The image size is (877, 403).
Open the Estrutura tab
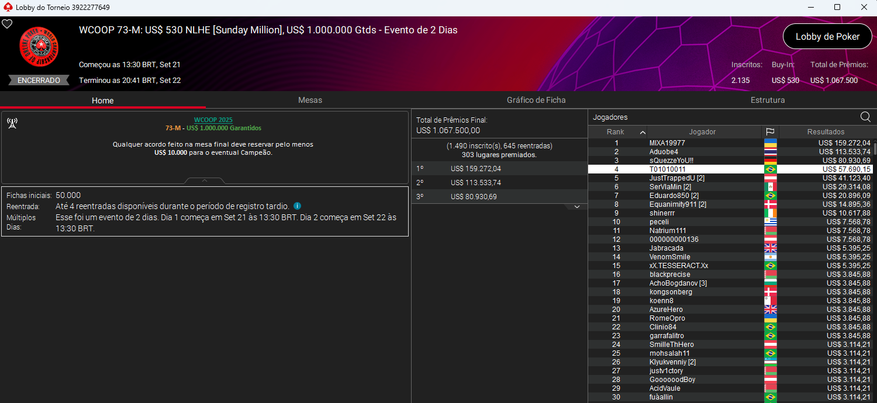[x=768, y=100]
